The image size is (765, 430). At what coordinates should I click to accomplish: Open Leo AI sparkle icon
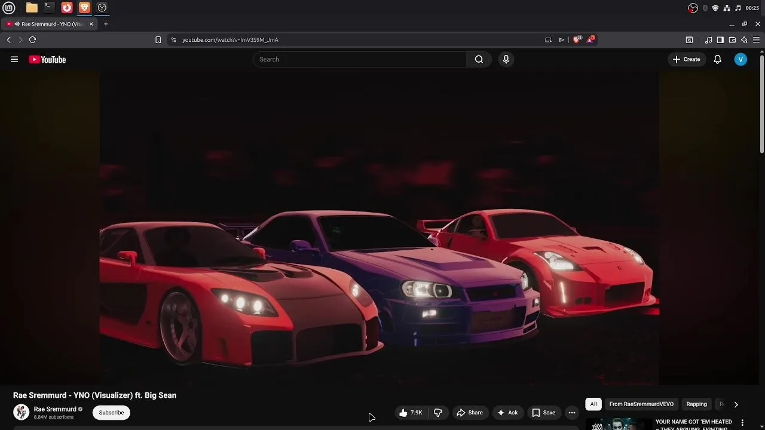744,40
